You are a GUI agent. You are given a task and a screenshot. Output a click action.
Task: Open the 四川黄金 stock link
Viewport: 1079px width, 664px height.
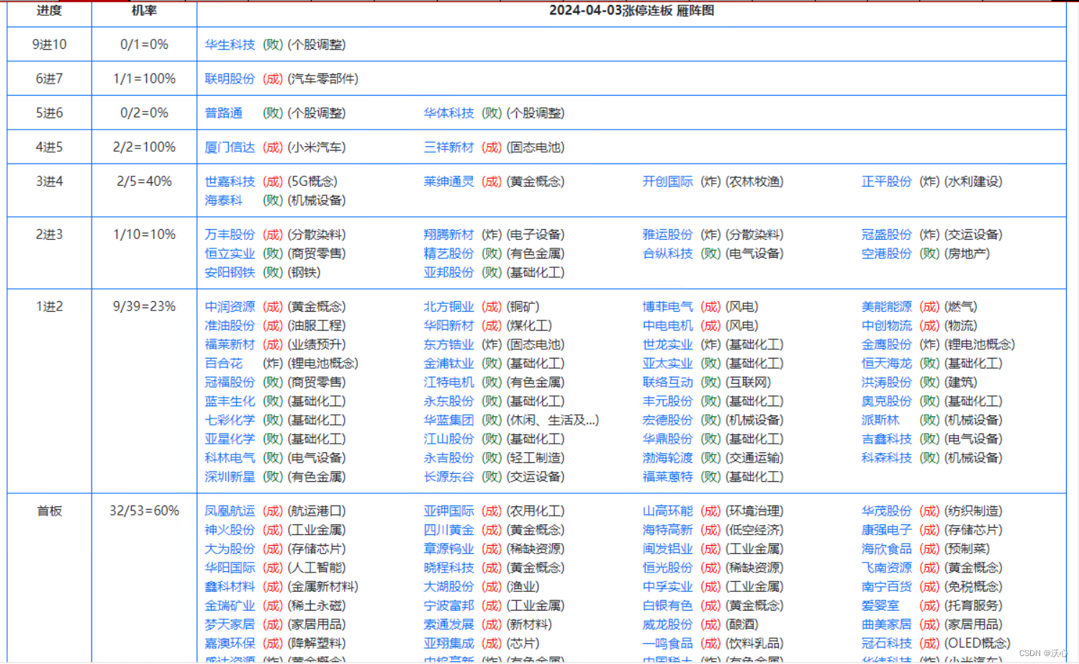(x=448, y=530)
